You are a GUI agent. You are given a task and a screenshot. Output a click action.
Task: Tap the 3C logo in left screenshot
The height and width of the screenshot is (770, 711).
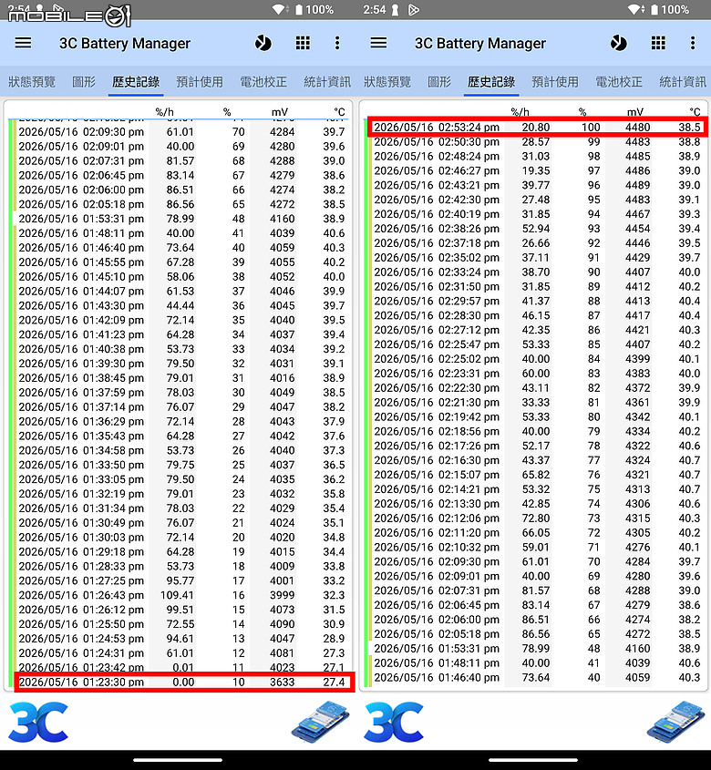38,722
